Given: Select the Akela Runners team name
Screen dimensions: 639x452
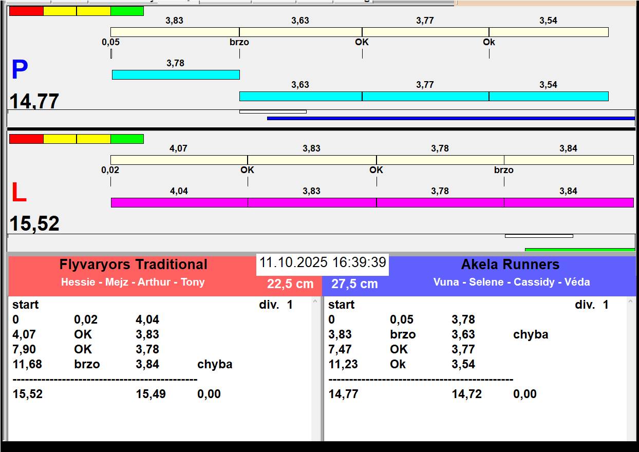Looking at the screenshot, I should (x=510, y=265).
